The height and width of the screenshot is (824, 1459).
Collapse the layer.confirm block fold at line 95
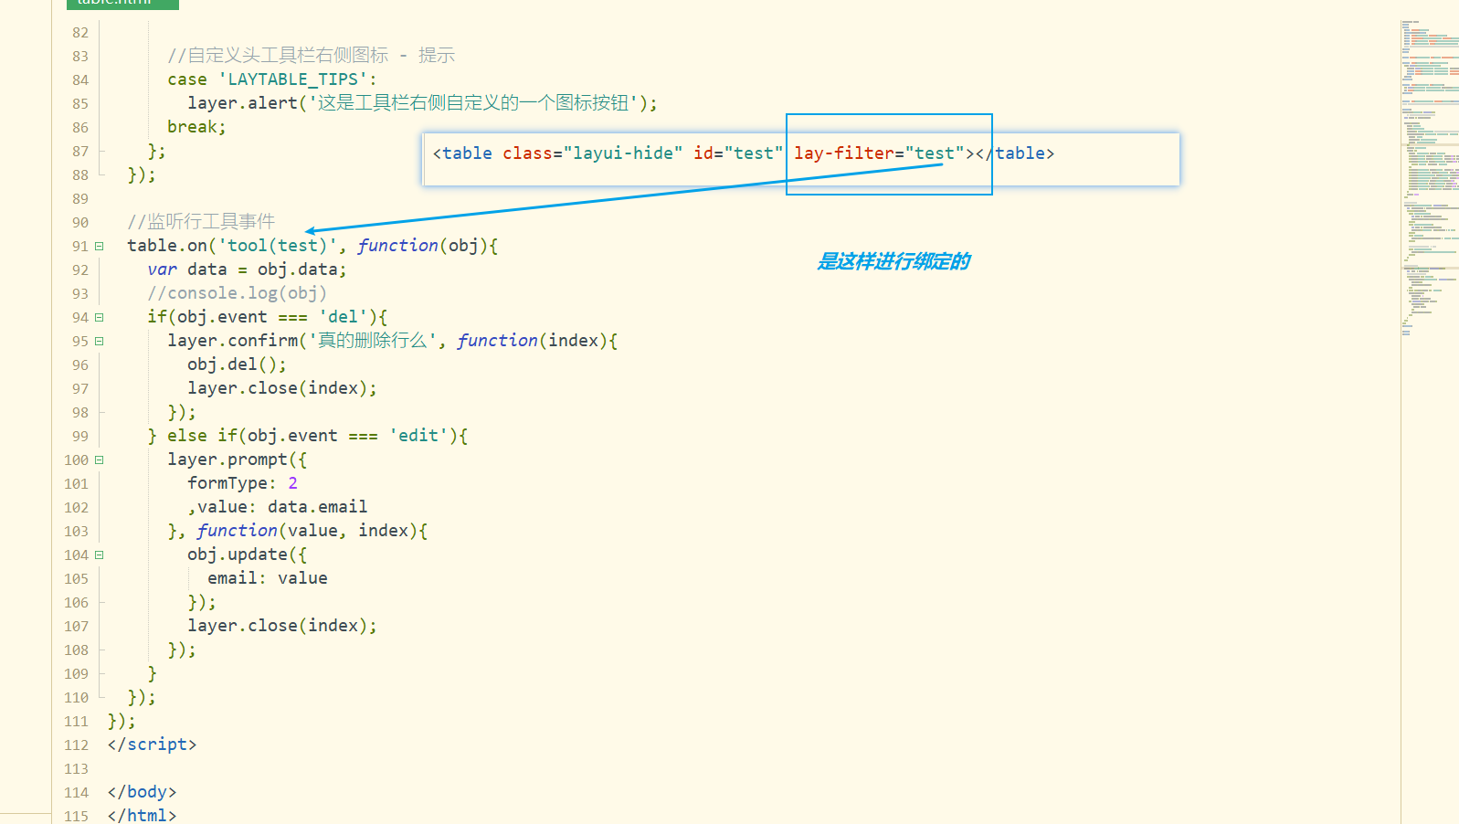click(x=100, y=341)
